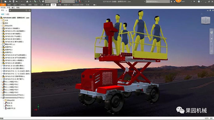Click the Help question mark icon
This screenshot has width=214, height=120.
(199, 2)
